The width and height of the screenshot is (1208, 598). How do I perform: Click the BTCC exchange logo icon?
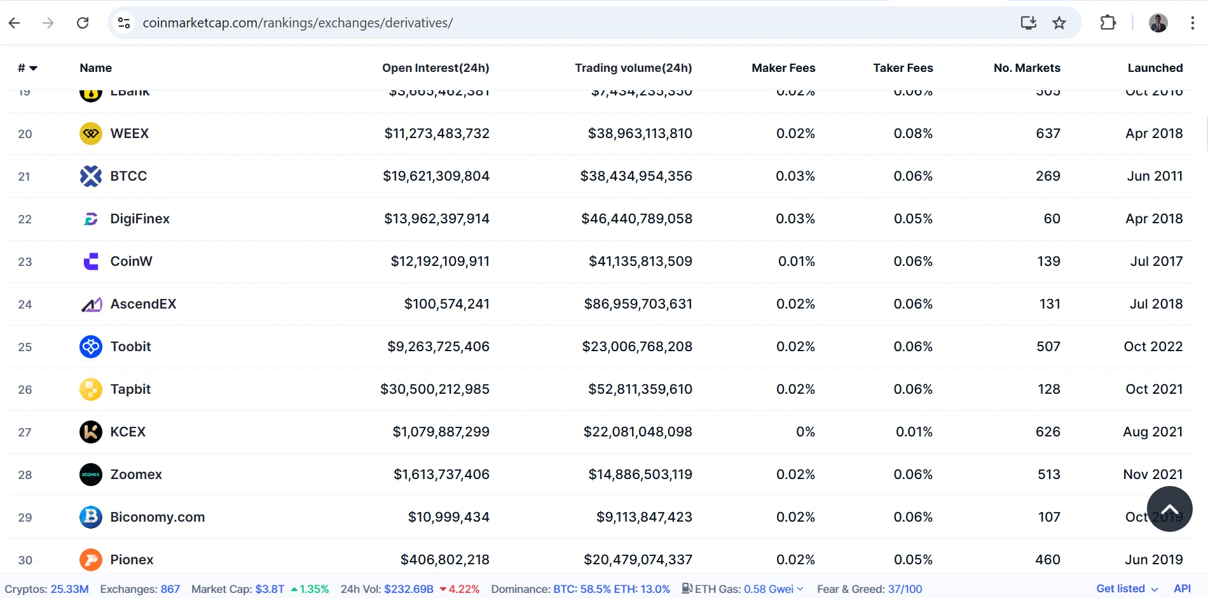91,176
